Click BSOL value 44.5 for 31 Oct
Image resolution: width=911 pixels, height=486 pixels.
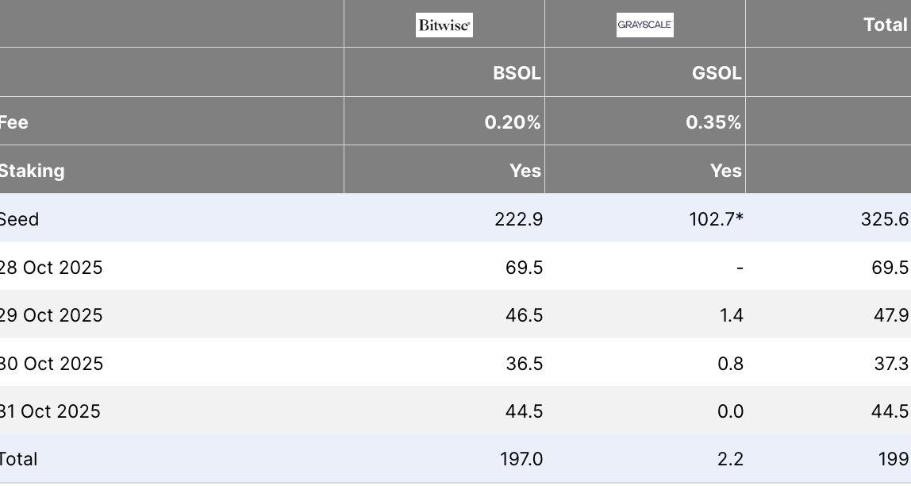pos(524,411)
